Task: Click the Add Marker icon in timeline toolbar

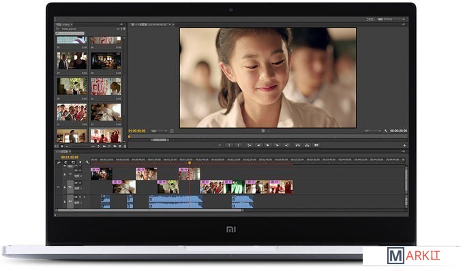Action: pyautogui.click(x=80, y=162)
